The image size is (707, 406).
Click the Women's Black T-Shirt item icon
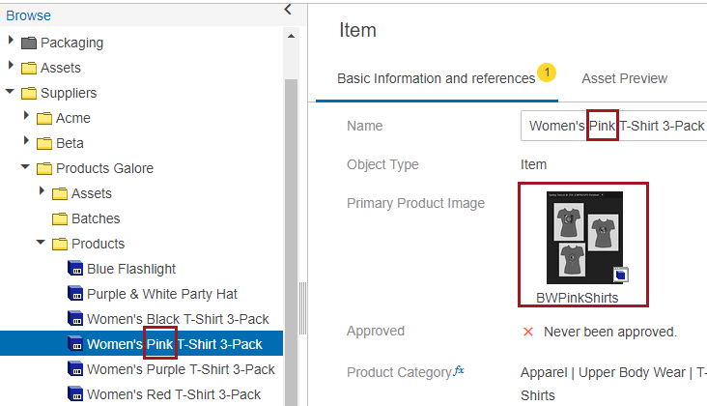point(74,319)
